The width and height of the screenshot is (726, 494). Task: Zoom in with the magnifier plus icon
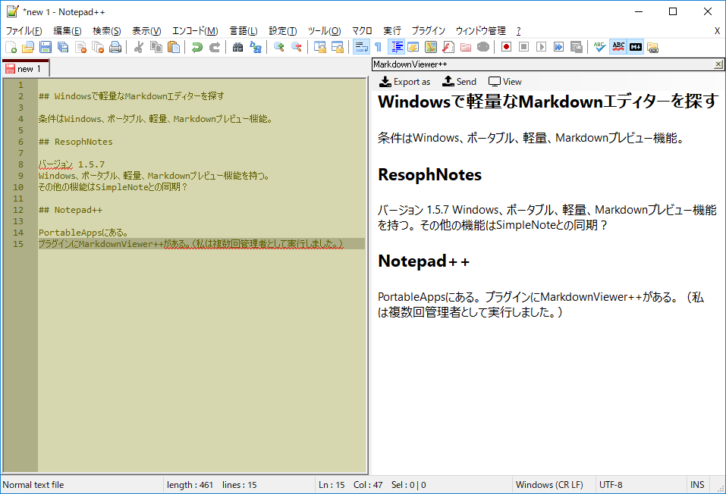coord(278,47)
